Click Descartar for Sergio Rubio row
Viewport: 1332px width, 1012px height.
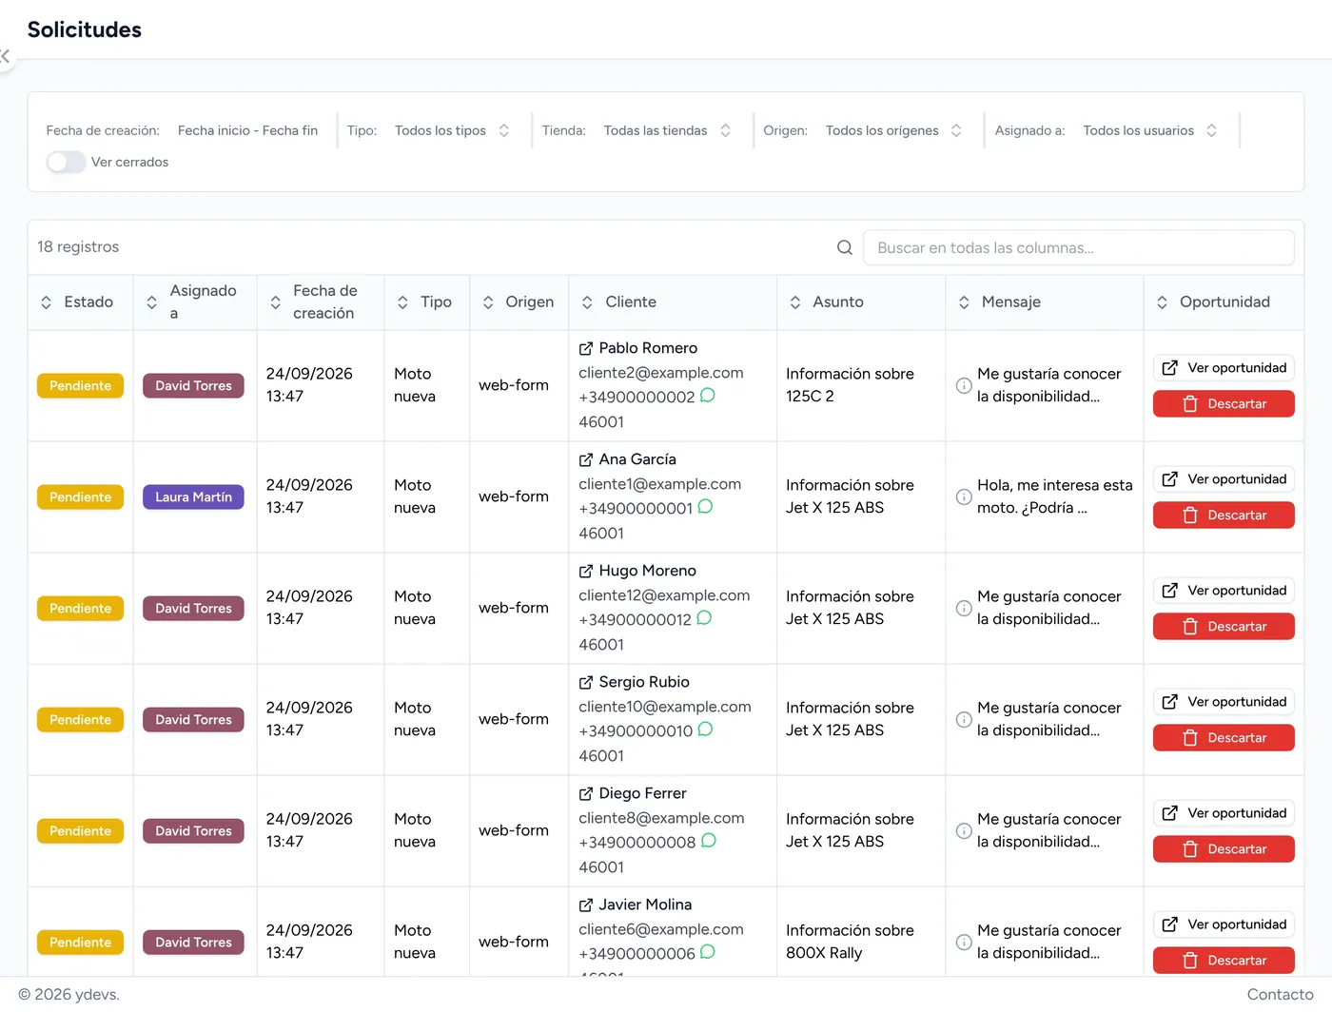pyautogui.click(x=1224, y=738)
